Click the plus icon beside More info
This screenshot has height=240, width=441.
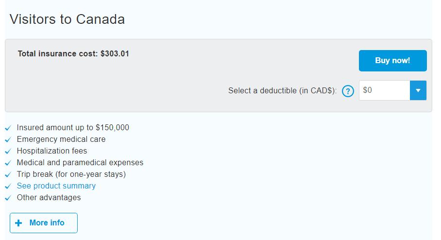point(18,223)
